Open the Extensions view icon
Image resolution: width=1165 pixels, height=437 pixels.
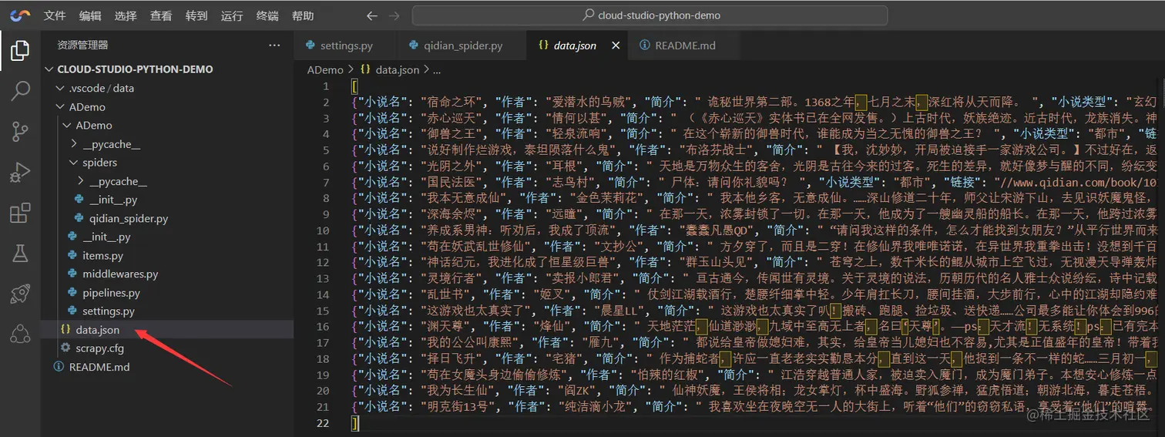pyautogui.click(x=20, y=213)
